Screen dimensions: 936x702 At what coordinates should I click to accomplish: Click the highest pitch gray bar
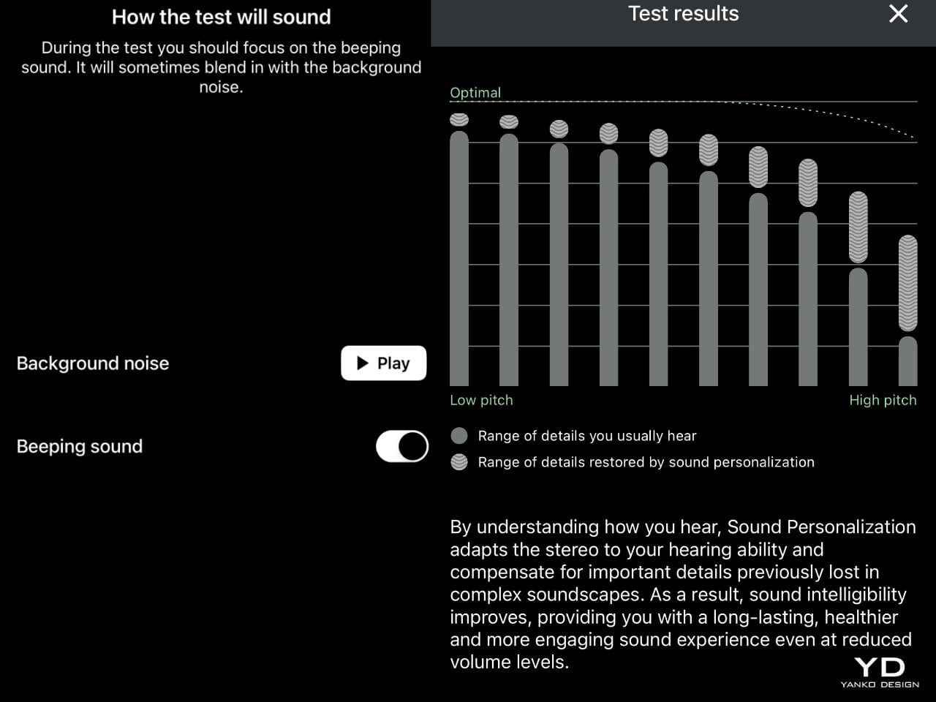click(x=907, y=361)
